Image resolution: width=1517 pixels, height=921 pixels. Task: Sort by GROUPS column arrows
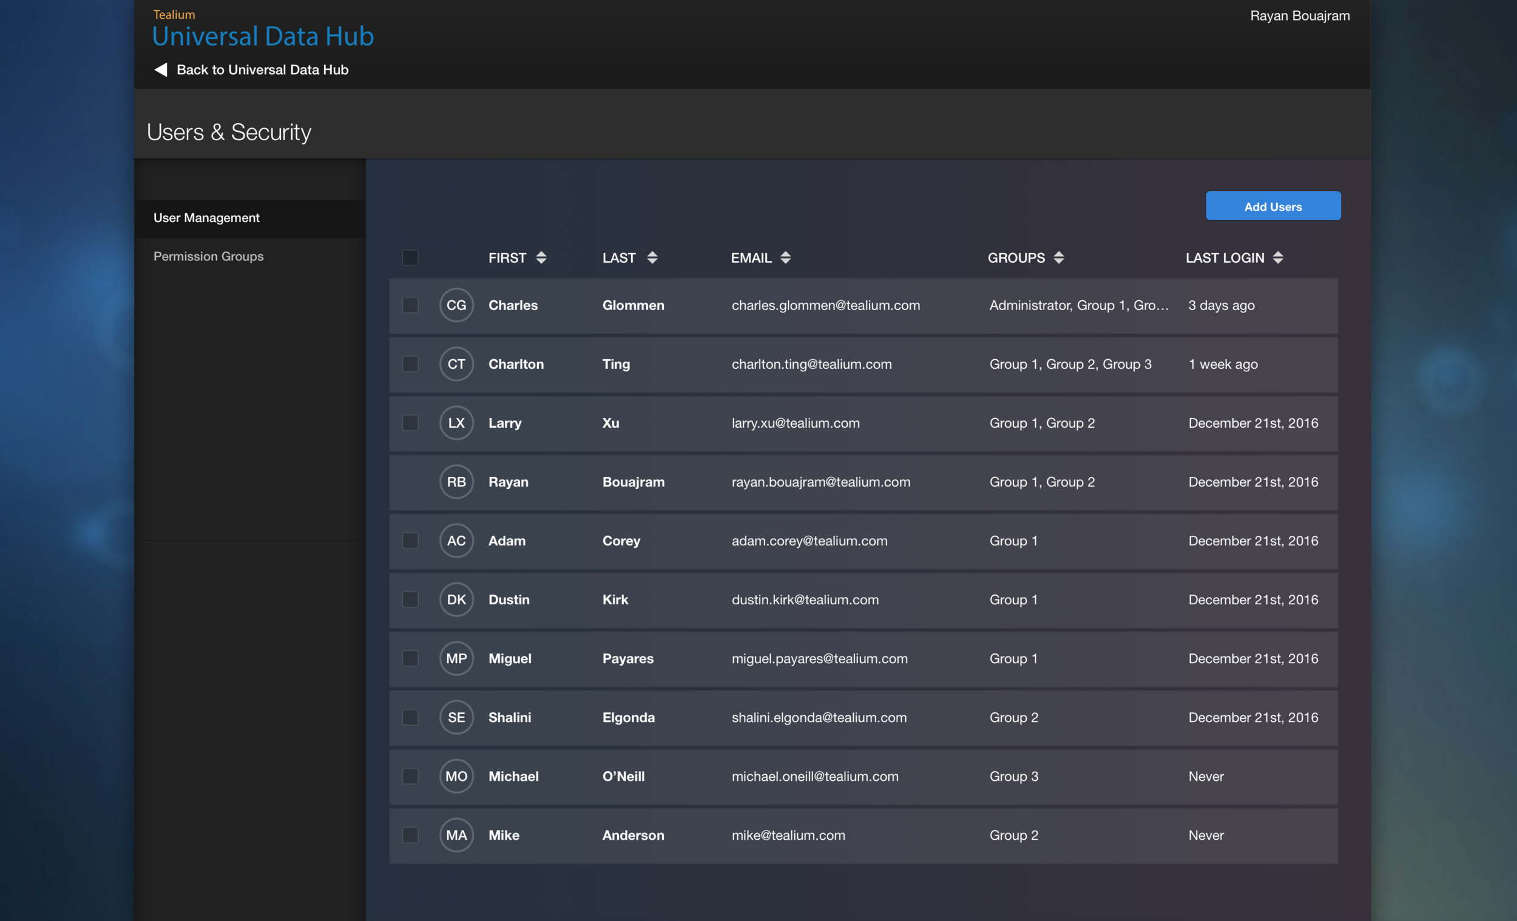[1059, 257]
